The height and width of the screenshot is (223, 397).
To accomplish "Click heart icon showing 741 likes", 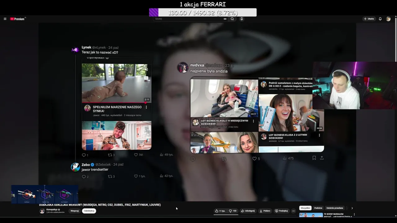I will pos(136,155).
